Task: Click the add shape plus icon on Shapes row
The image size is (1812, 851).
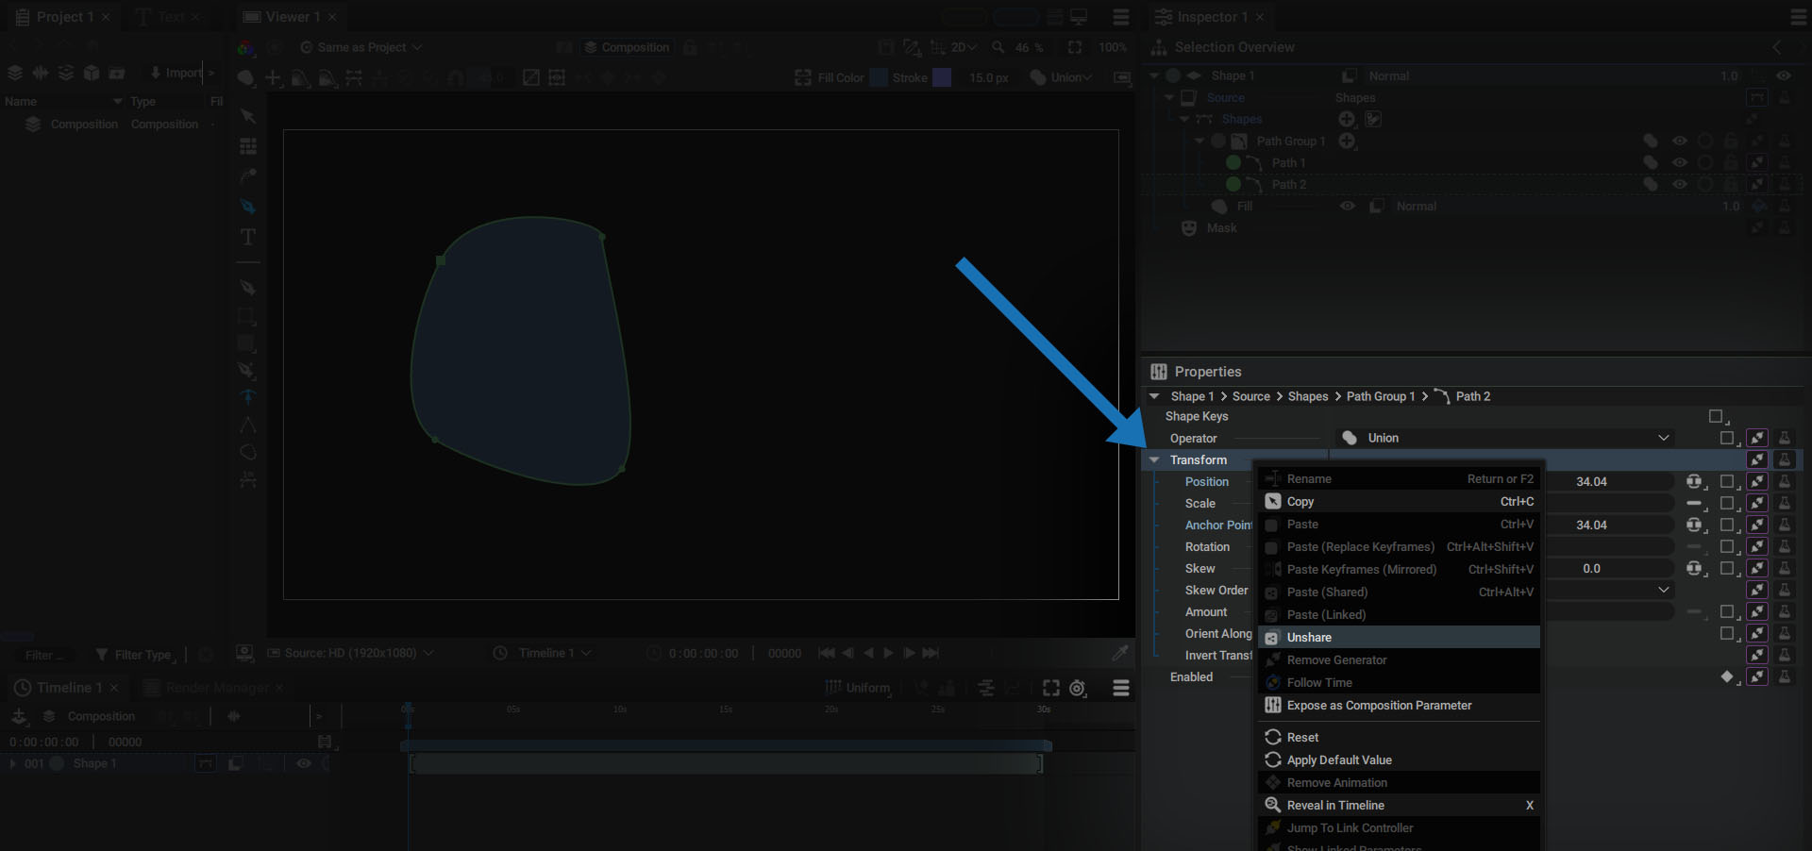Action: pos(1347,119)
